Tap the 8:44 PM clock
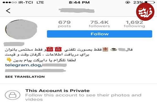Viewport: 157px width, 104px height. (79, 2)
